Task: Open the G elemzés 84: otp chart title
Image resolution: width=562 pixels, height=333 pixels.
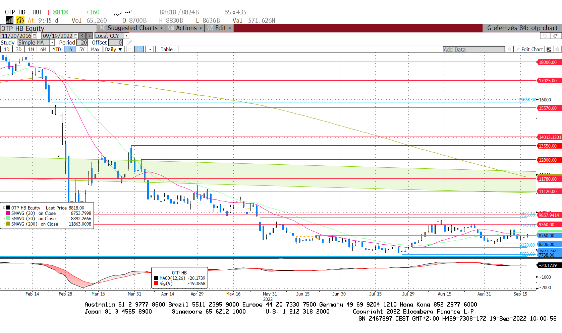Action: point(522,28)
